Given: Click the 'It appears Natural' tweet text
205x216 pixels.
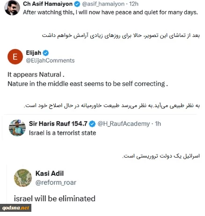Looking at the screenshot, I should (36, 74).
